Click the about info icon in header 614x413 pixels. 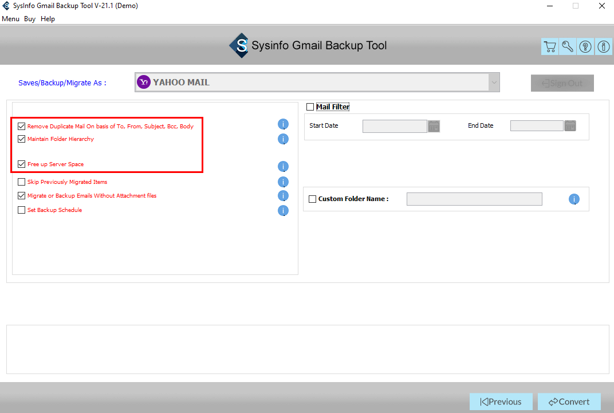click(x=603, y=46)
